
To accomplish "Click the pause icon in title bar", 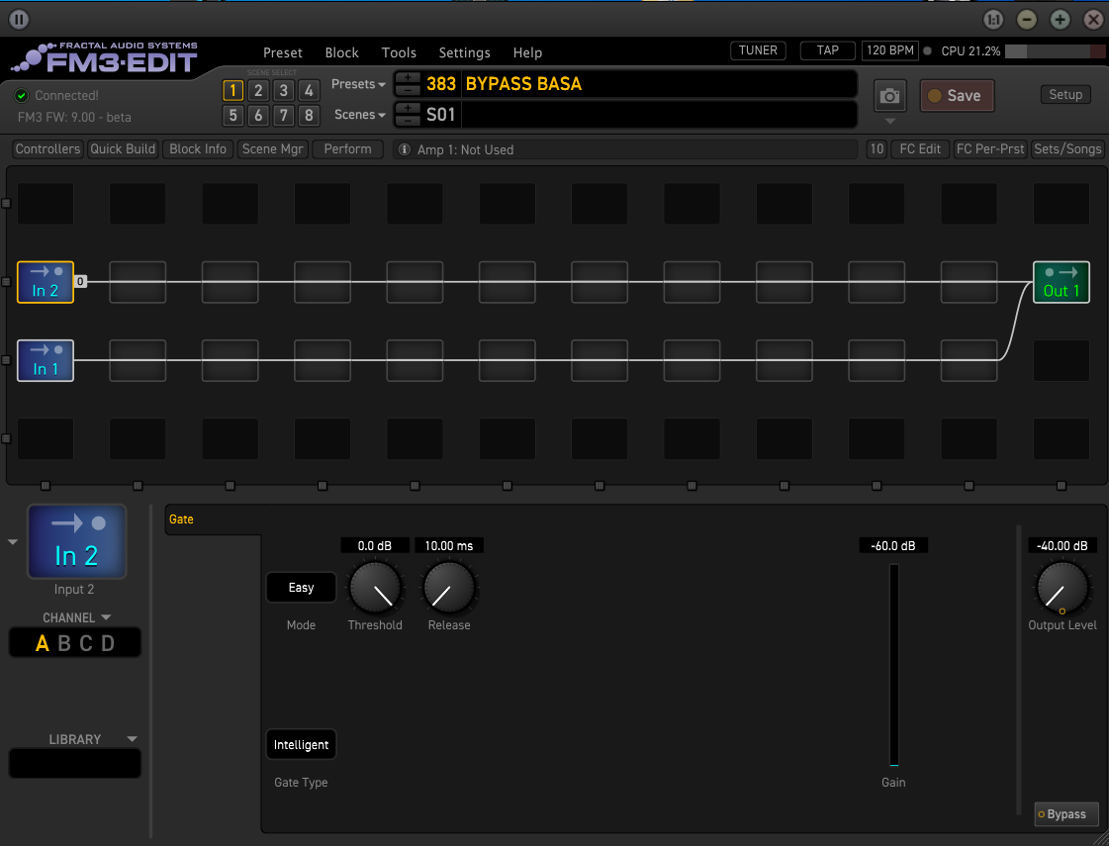I will [19, 19].
